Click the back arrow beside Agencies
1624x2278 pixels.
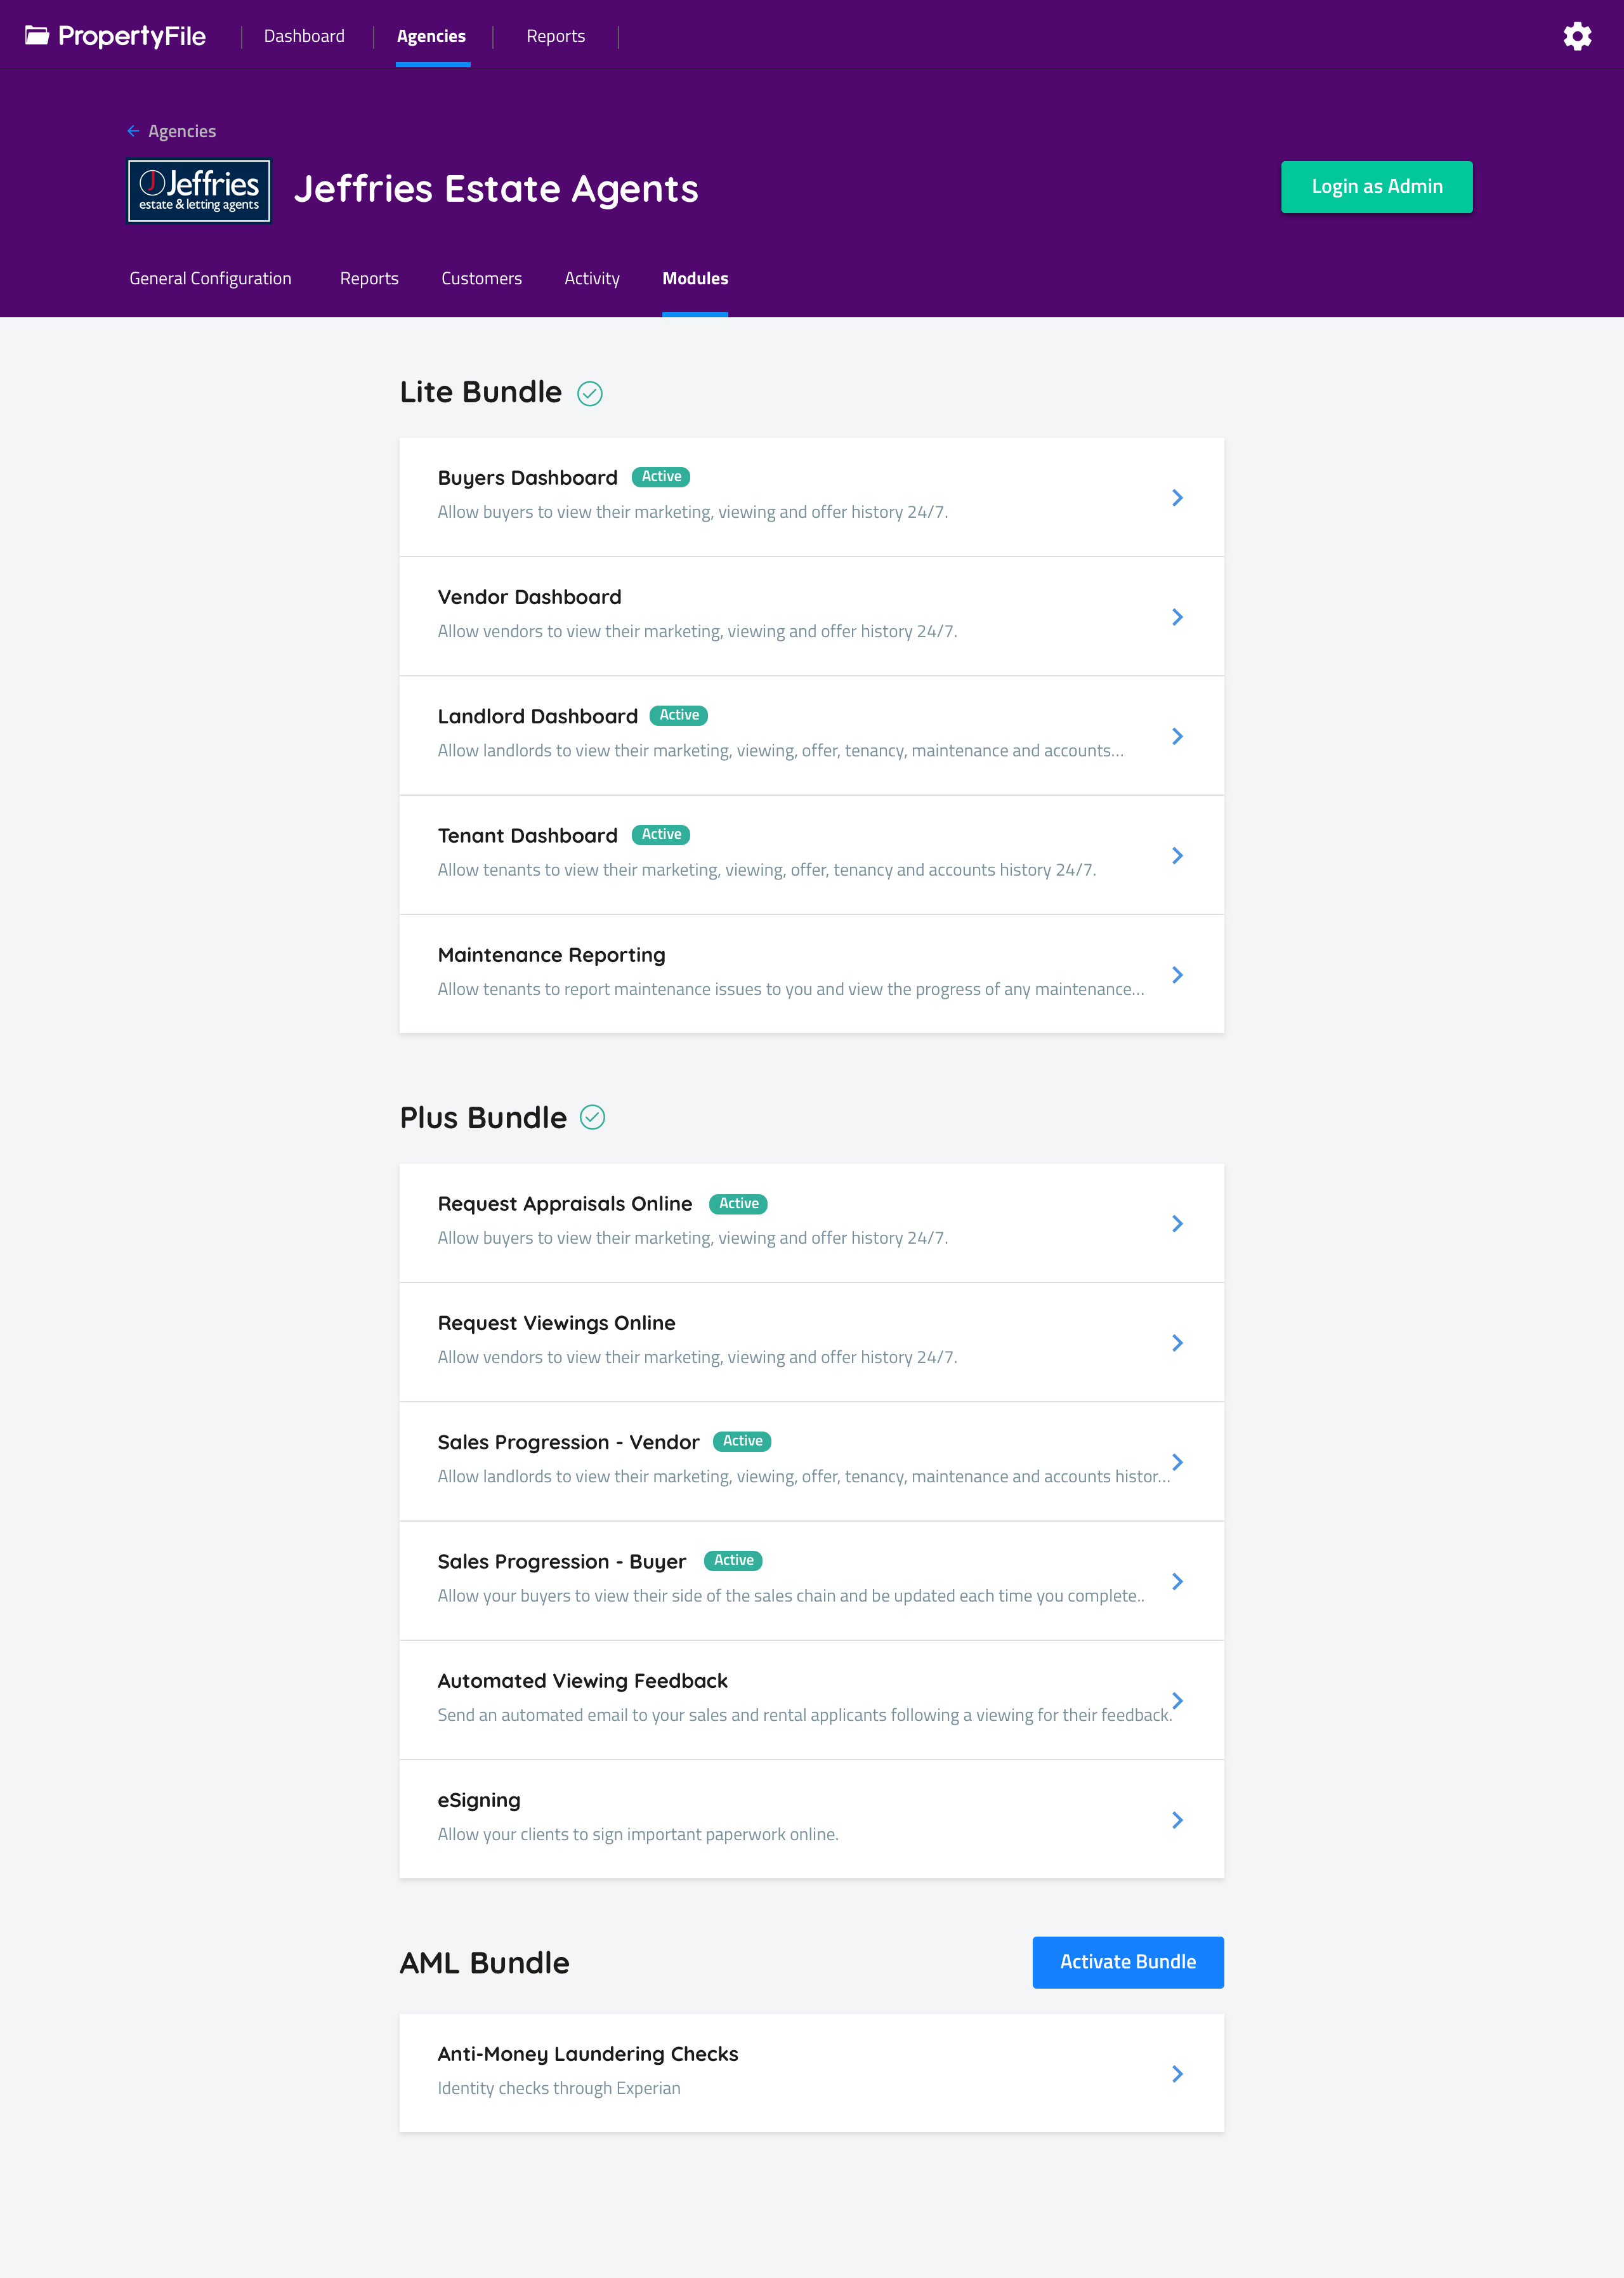point(133,131)
